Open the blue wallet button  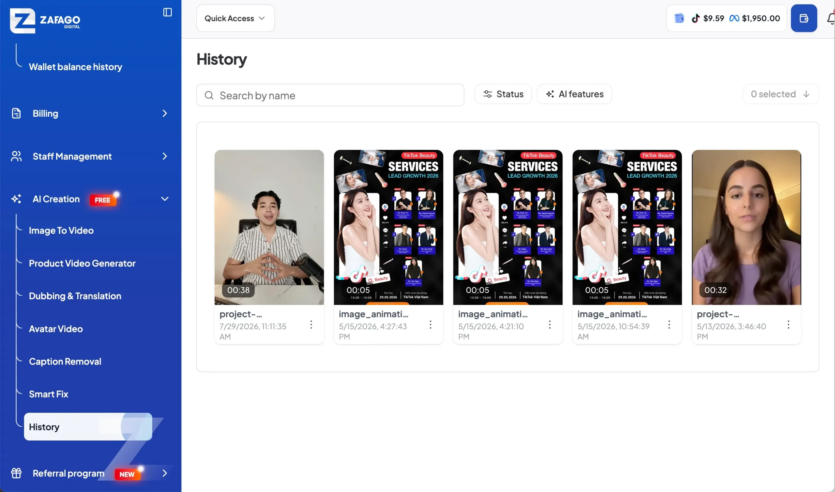tap(803, 18)
